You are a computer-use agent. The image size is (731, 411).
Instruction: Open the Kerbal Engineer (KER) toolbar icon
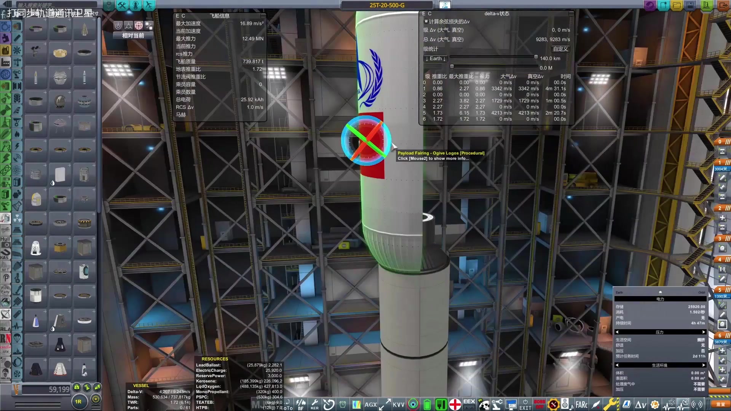(314, 404)
